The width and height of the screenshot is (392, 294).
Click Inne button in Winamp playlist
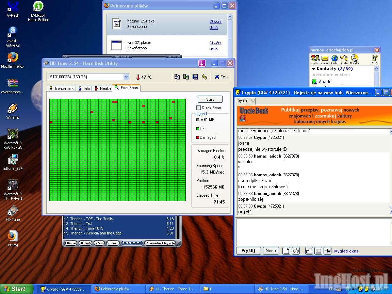click(x=112, y=243)
